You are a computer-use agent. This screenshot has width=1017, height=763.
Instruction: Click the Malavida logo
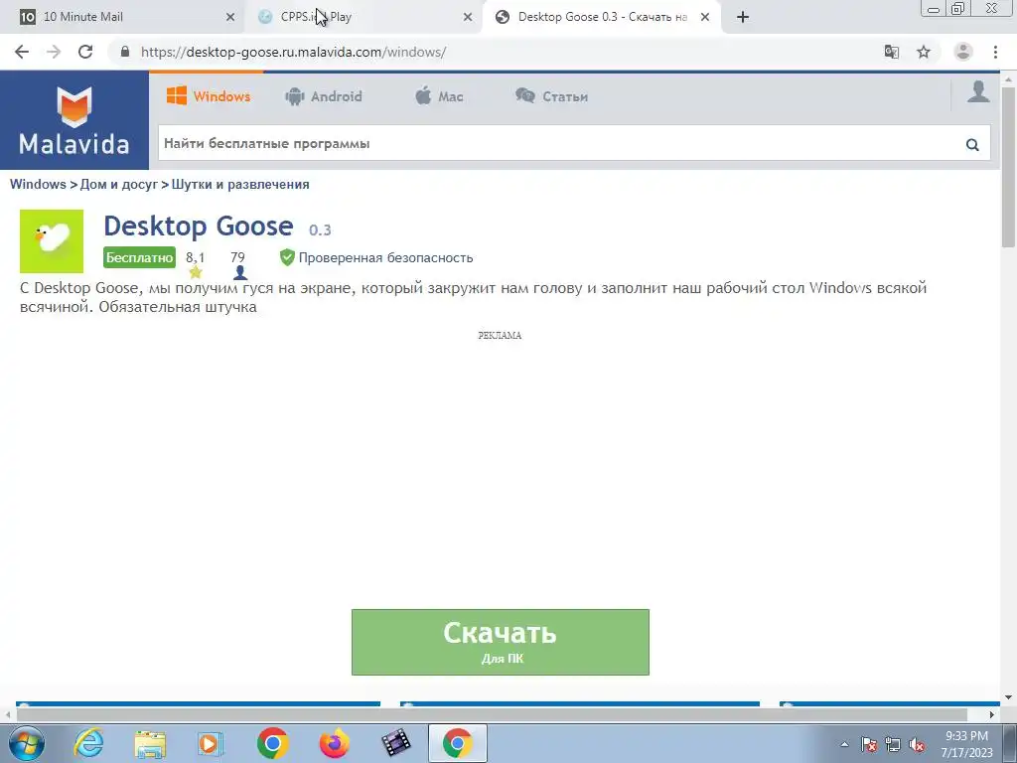click(x=73, y=120)
